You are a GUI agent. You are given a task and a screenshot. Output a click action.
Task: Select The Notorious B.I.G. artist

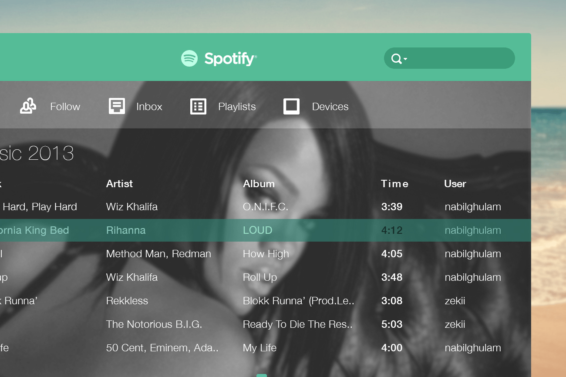[154, 324]
